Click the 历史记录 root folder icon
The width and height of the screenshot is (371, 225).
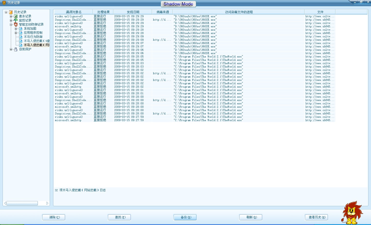(11, 12)
